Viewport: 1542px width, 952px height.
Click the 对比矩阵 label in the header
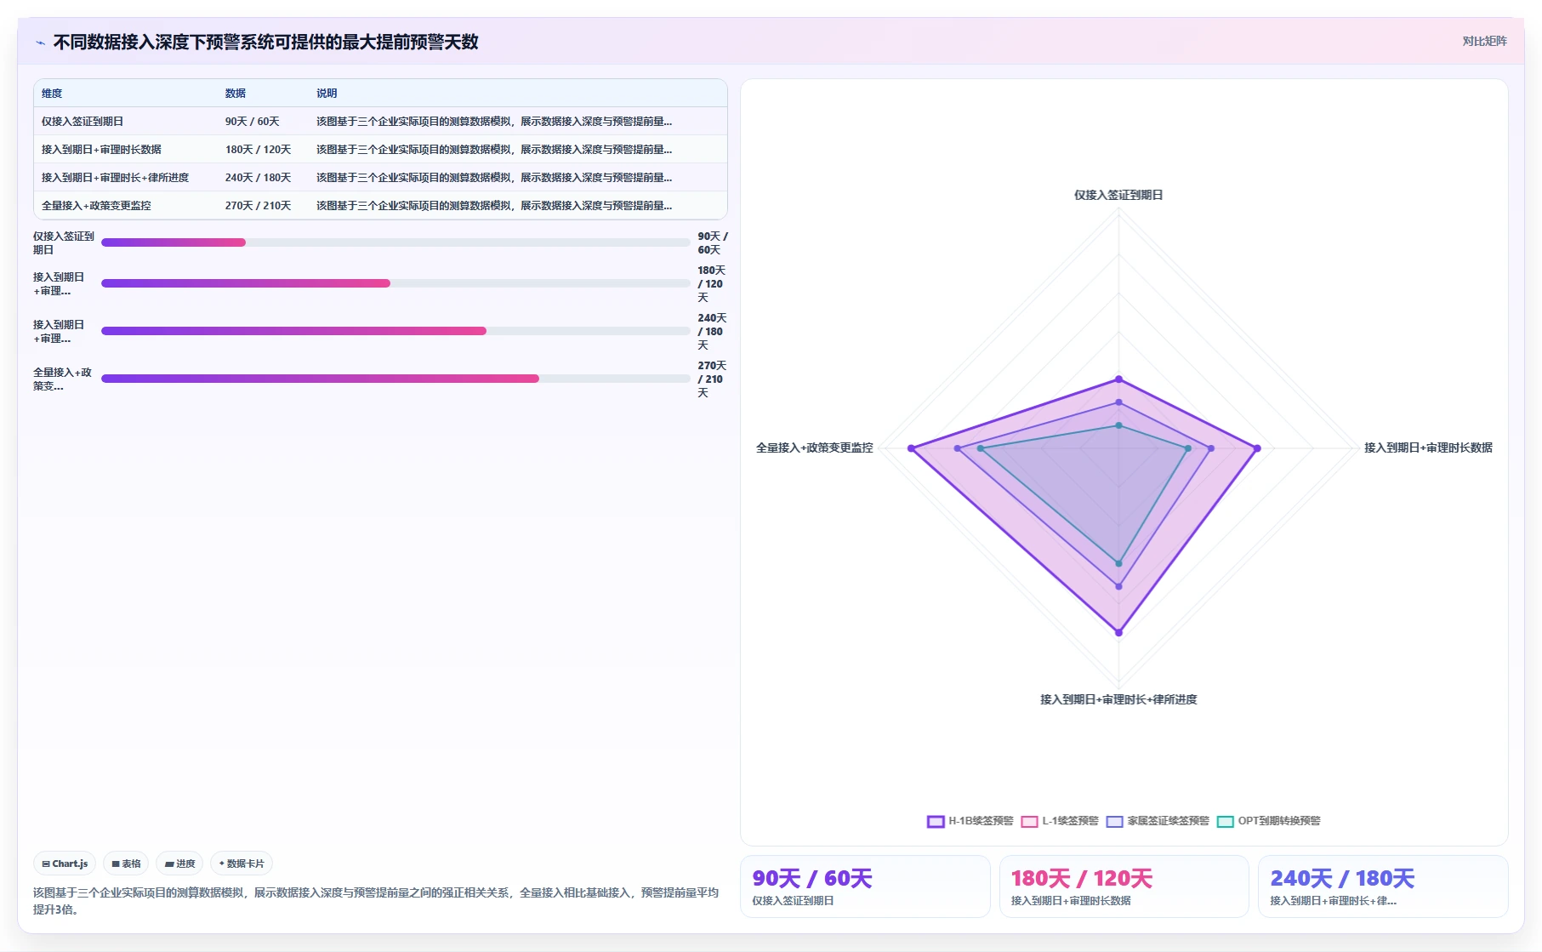tap(1484, 41)
